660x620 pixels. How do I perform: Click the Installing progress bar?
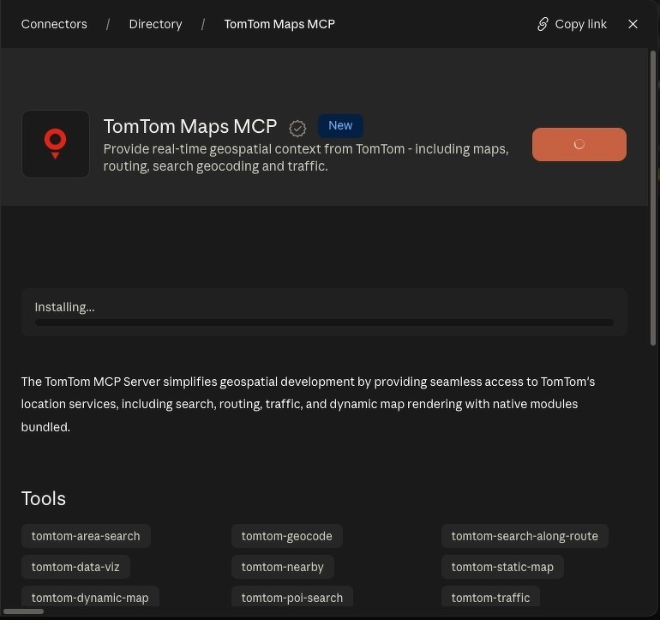tap(324, 322)
